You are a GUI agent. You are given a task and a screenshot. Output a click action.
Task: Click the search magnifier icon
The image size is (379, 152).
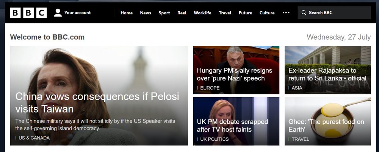(304, 13)
